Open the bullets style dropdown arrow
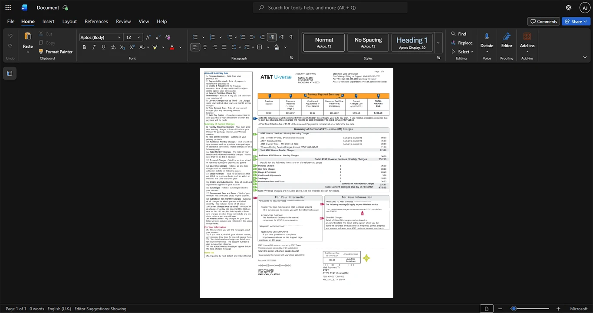 point(203,37)
